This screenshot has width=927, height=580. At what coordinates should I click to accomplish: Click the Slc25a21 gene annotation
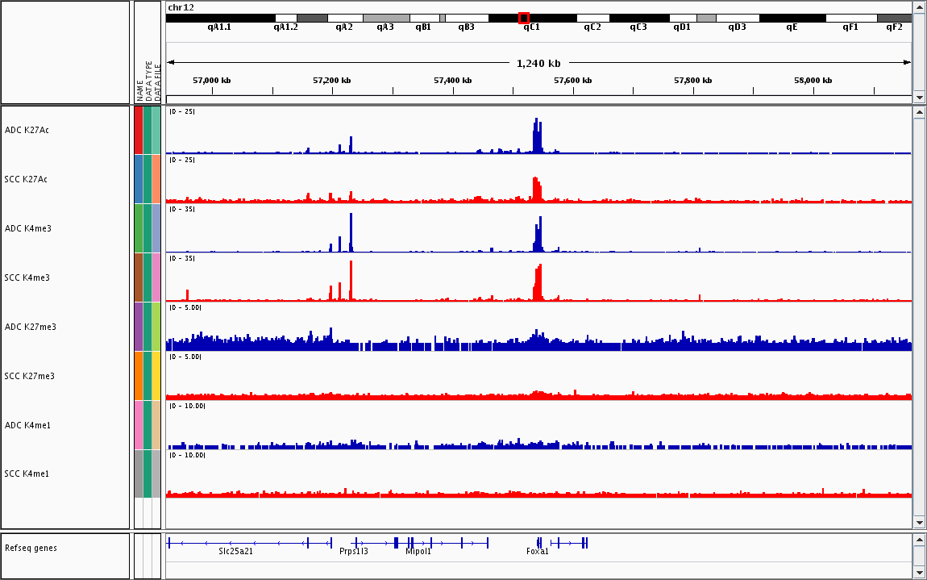pos(235,552)
